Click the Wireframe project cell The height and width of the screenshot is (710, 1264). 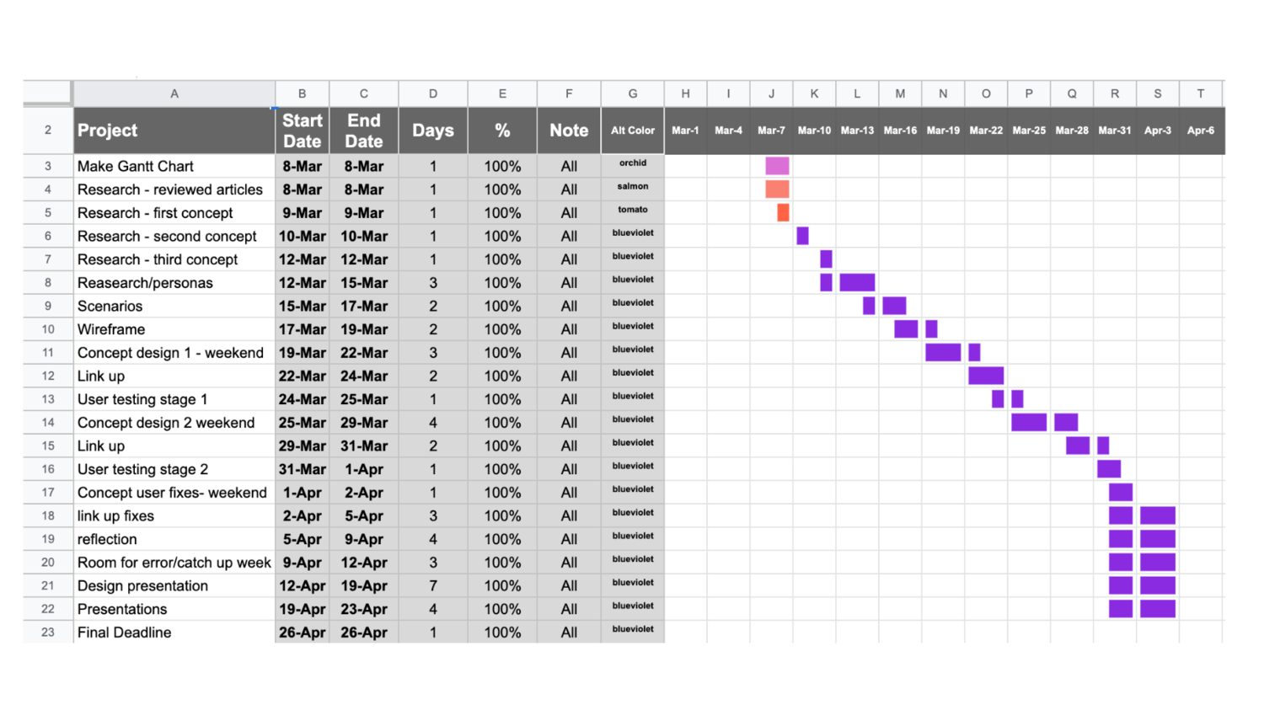(174, 329)
